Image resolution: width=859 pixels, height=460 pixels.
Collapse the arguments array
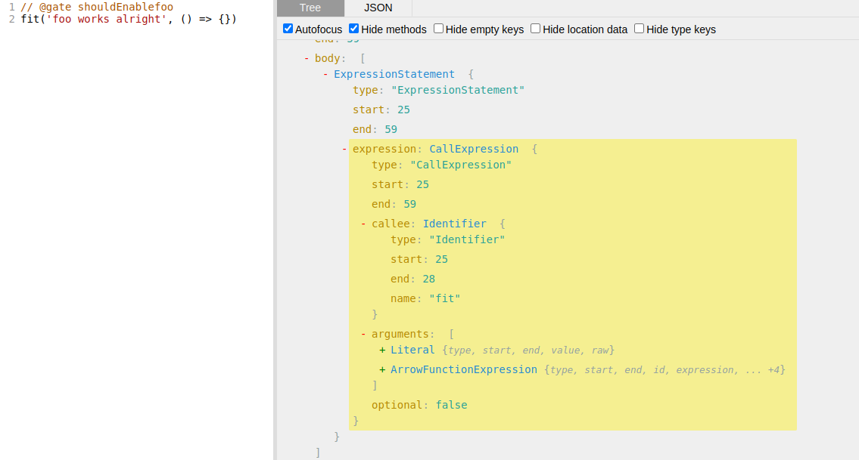(363, 334)
